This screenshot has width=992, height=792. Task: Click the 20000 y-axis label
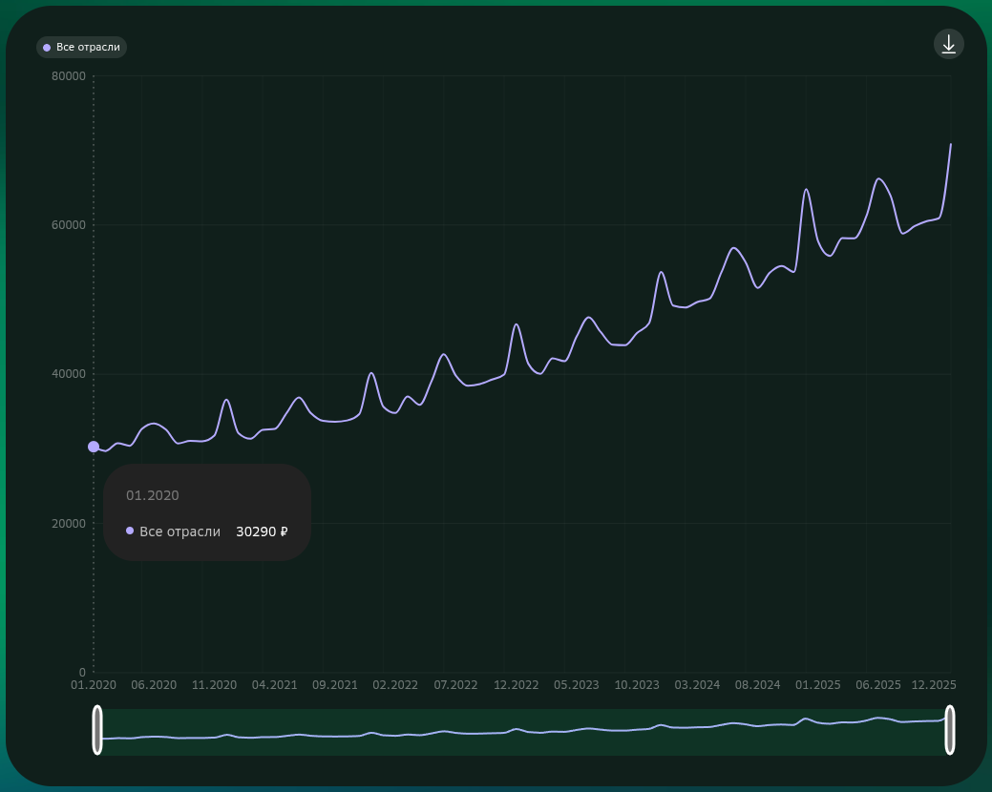(x=69, y=523)
